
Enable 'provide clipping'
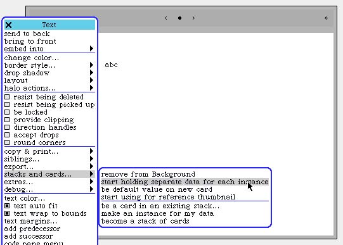tap(7, 120)
